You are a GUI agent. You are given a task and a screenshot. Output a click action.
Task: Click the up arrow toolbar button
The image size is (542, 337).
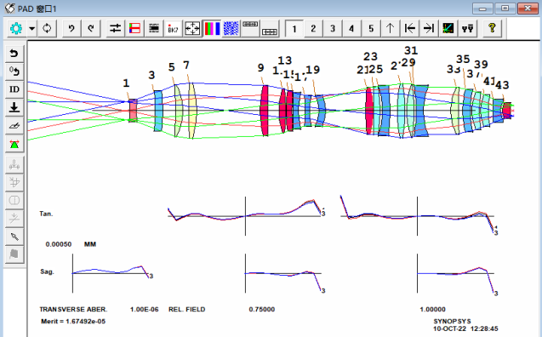[391, 28]
